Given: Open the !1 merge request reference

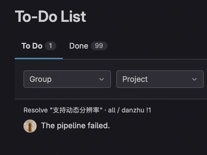Looking at the screenshot, I should (x=148, y=110).
